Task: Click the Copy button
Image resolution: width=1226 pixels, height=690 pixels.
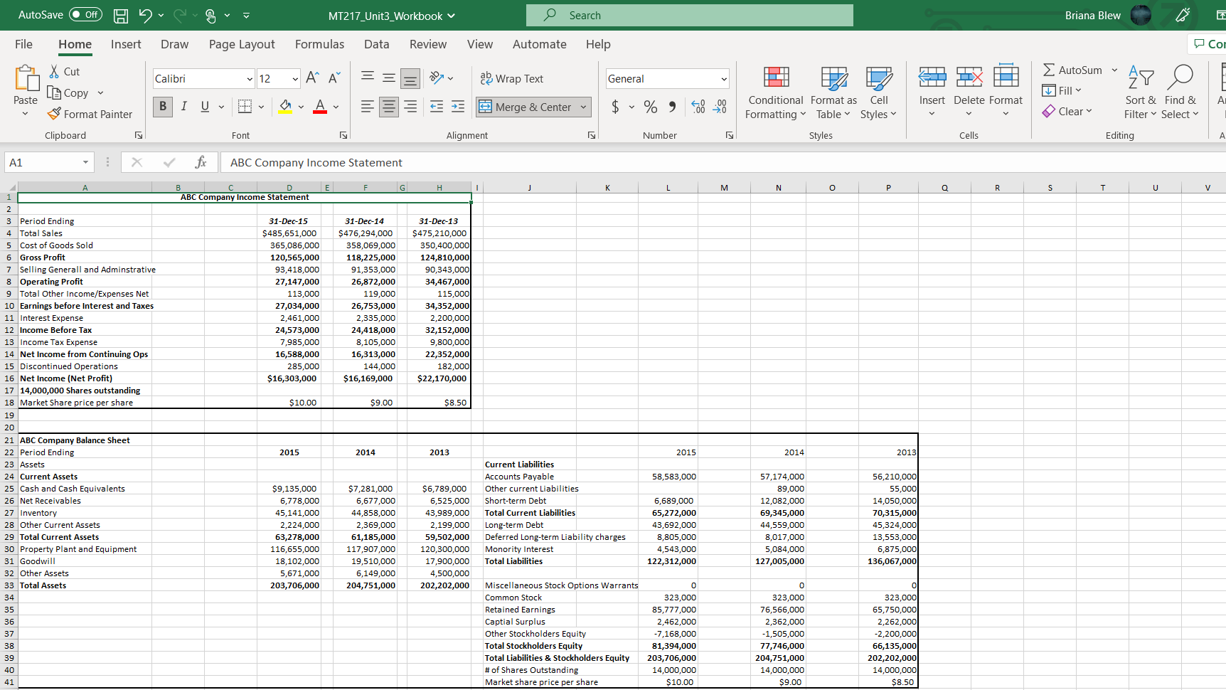Action: pyautogui.click(x=68, y=92)
